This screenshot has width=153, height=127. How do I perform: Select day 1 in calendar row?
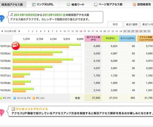click(x=29, y=31)
